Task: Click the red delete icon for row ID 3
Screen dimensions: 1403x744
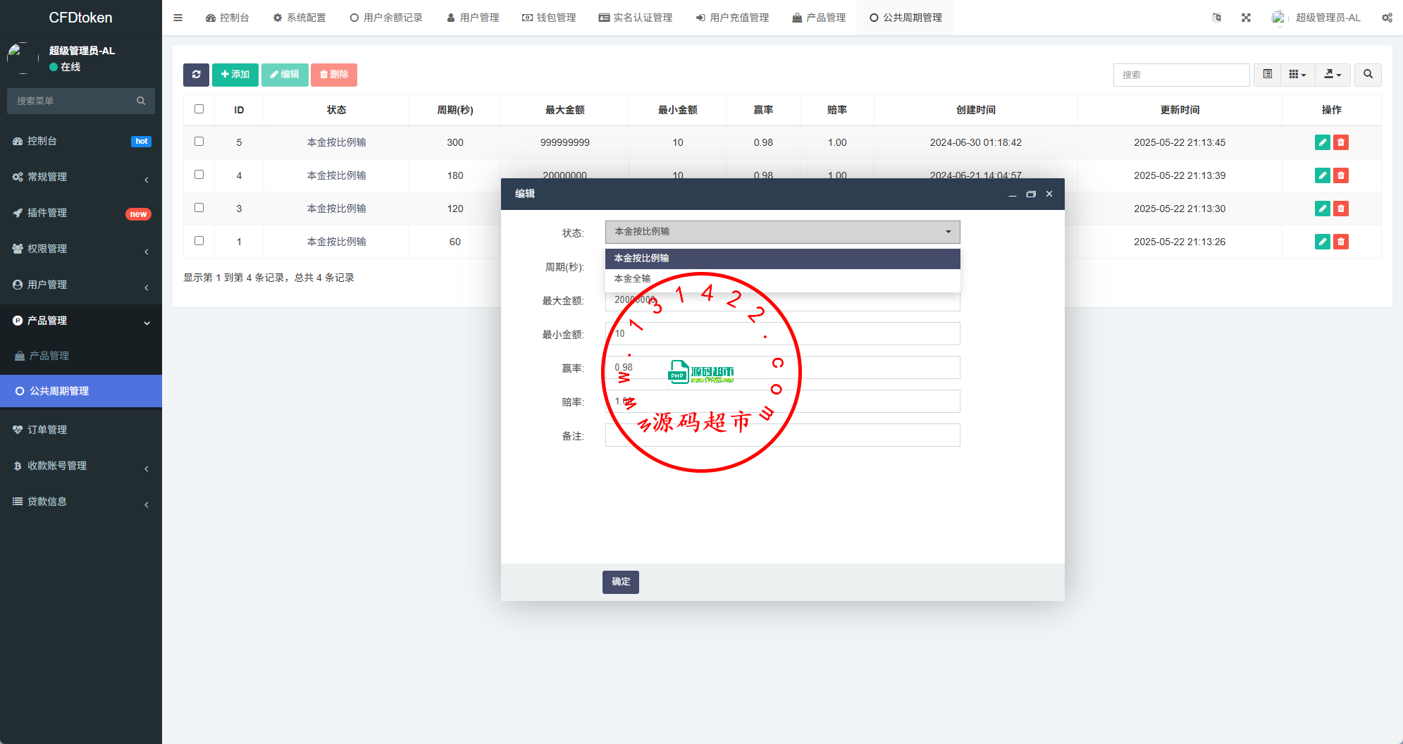Action: [1341, 209]
